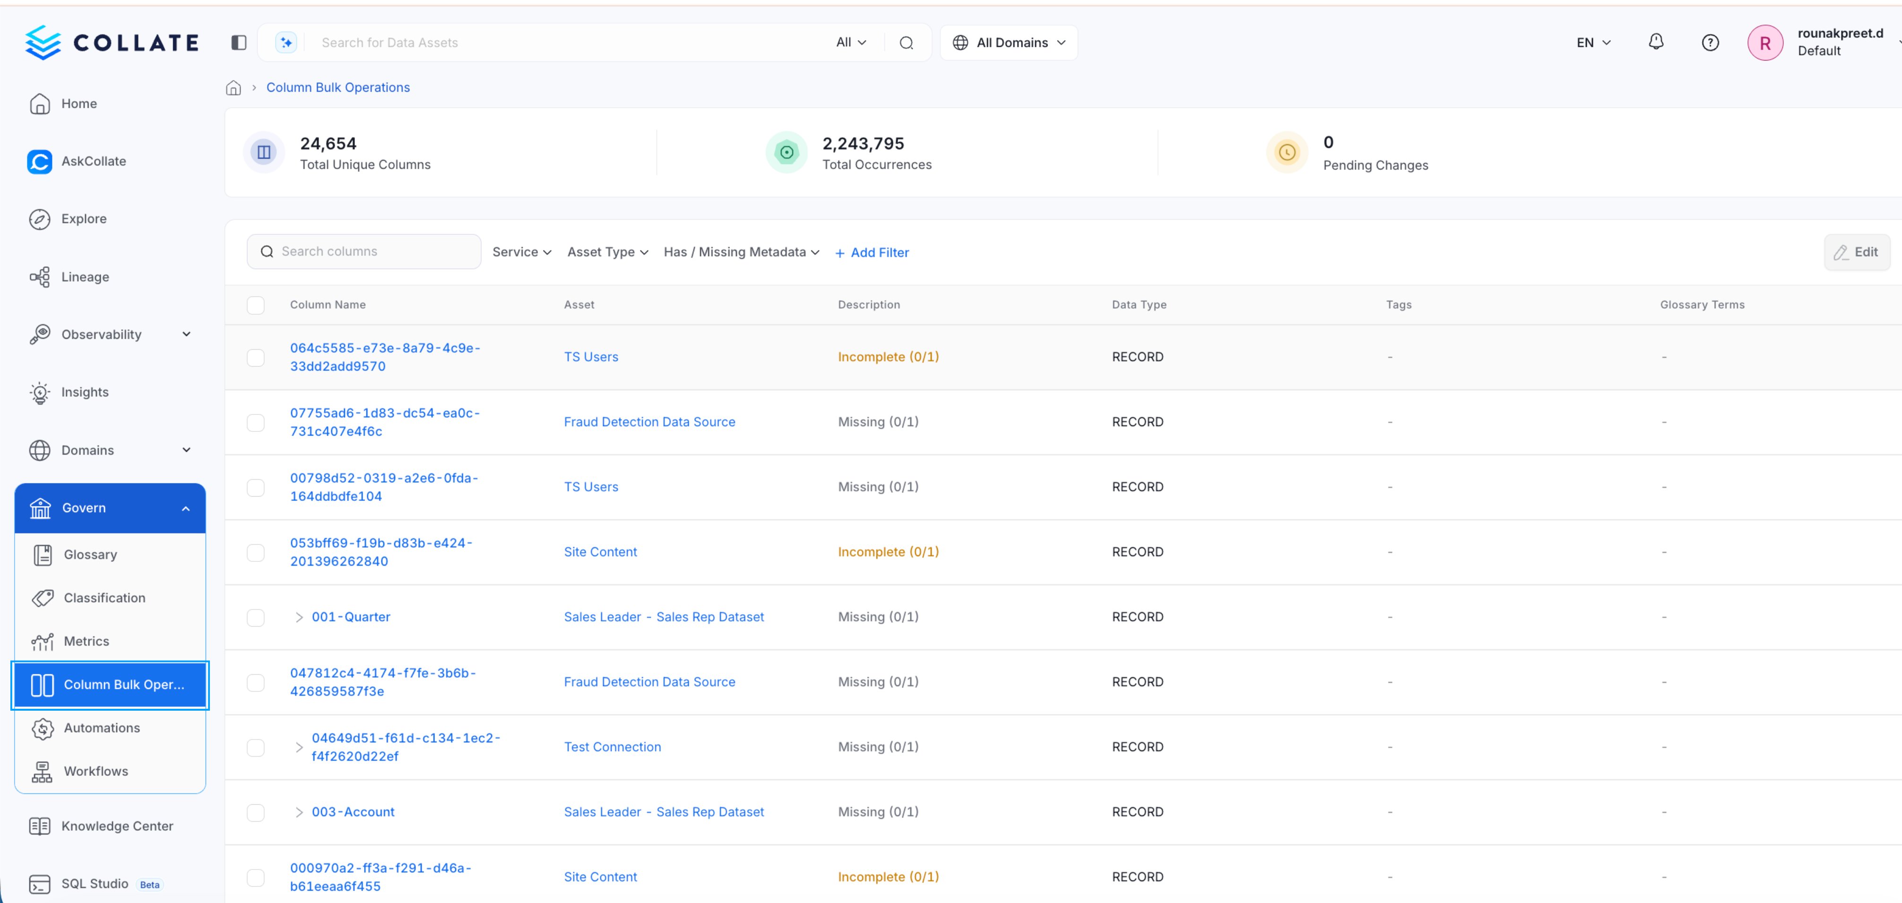Viewport: 1902px width, 903px height.
Task: Check the row 064c5585-e73e-8a79-4c9e checkbox
Action: (255, 357)
